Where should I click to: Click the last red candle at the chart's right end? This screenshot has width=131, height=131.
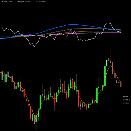pos(121,84)
